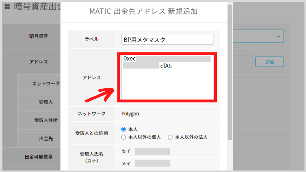Screen dimensions: 306x172
Task: Click the 出金先 row label
Action: [x=46, y=139]
